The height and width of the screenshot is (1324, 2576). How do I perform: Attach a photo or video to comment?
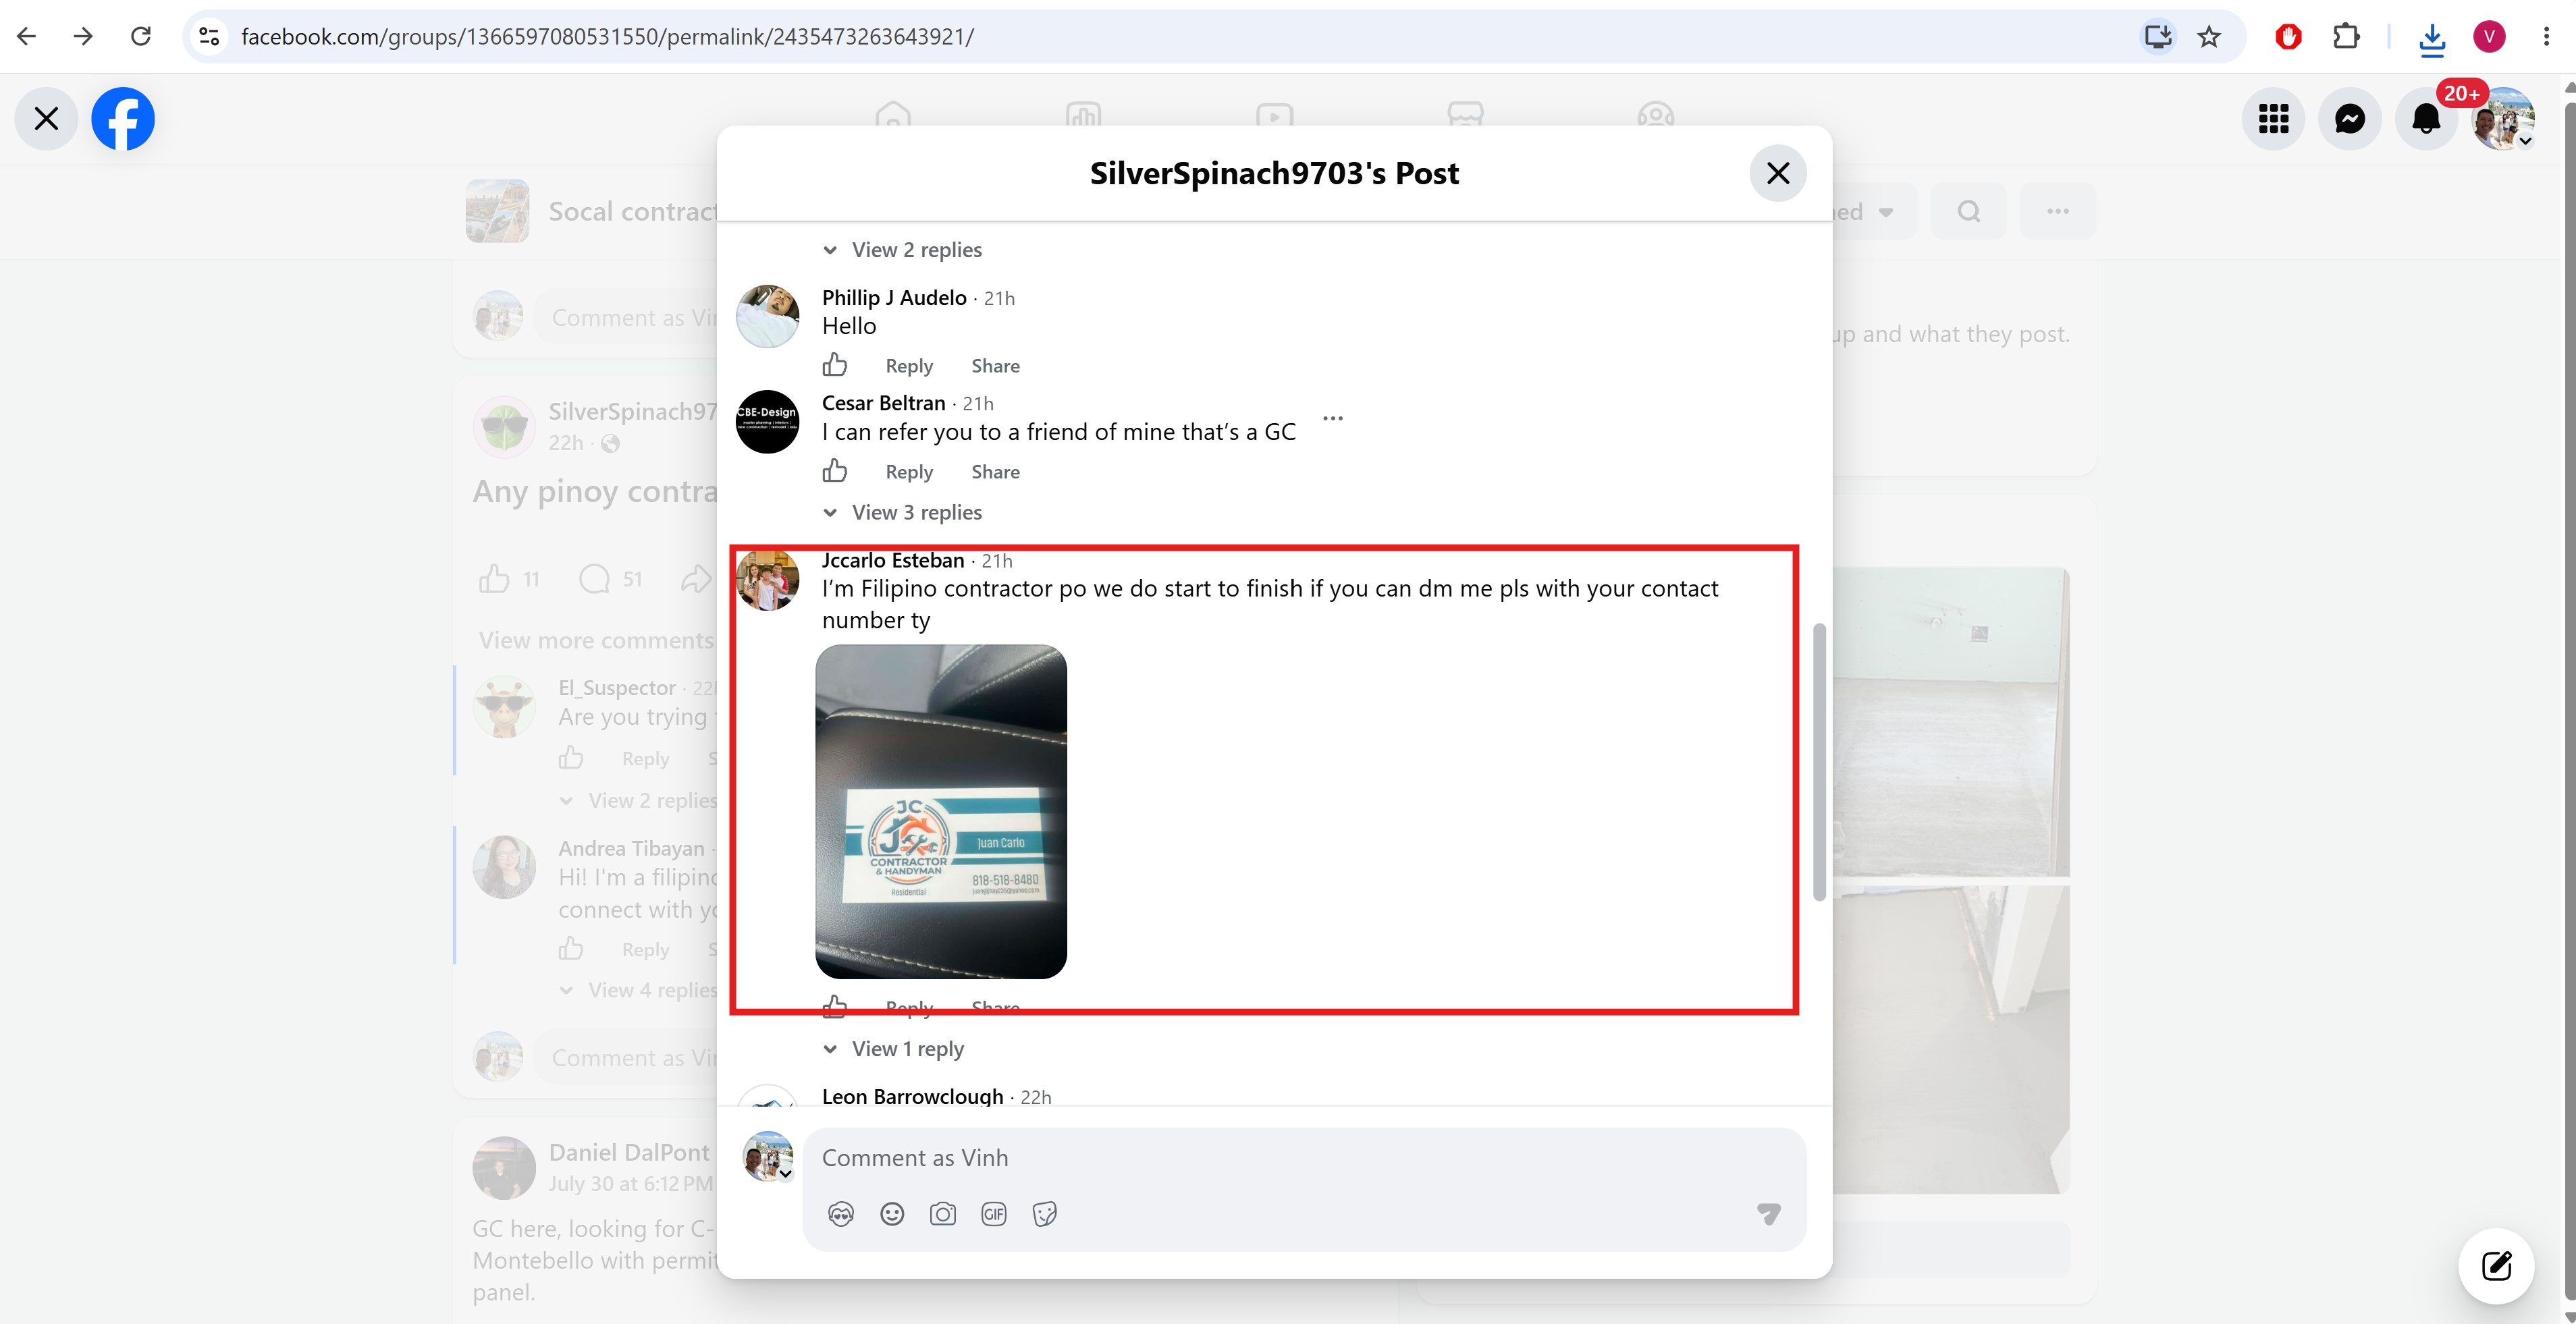tap(943, 1214)
